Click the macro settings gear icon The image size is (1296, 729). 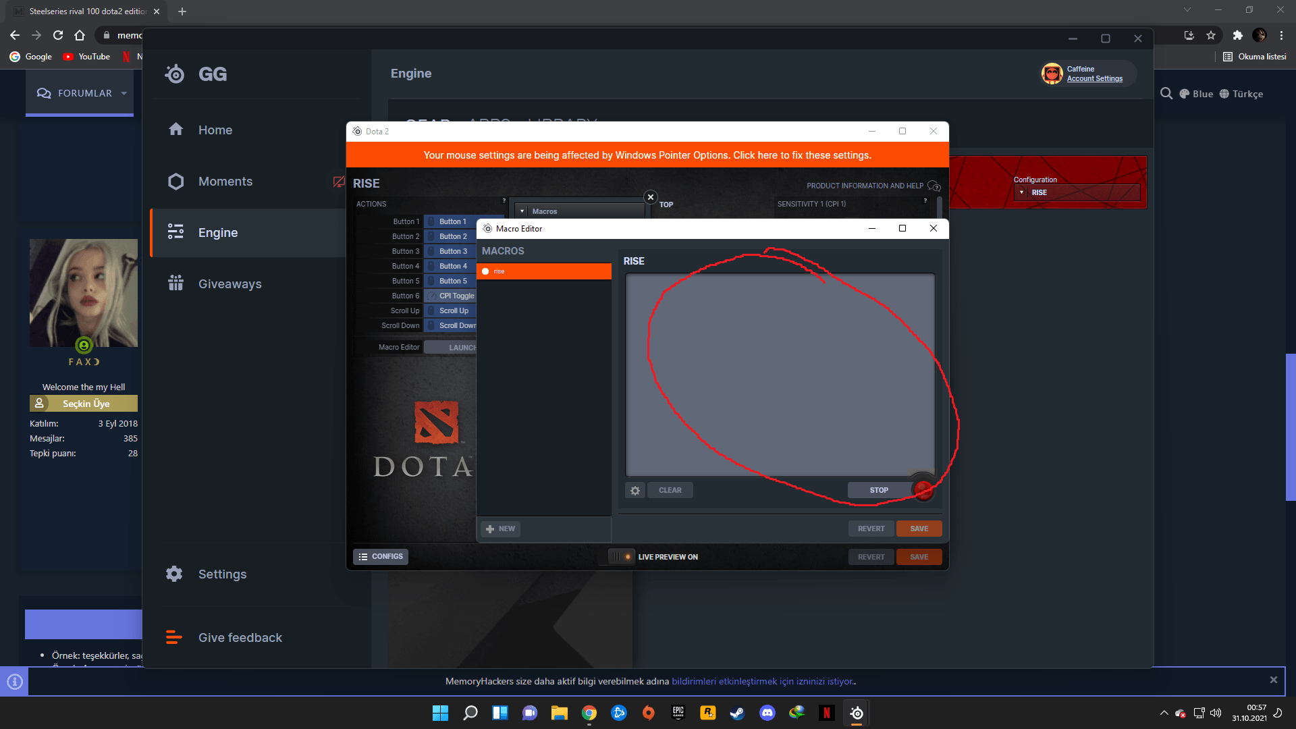coord(634,491)
